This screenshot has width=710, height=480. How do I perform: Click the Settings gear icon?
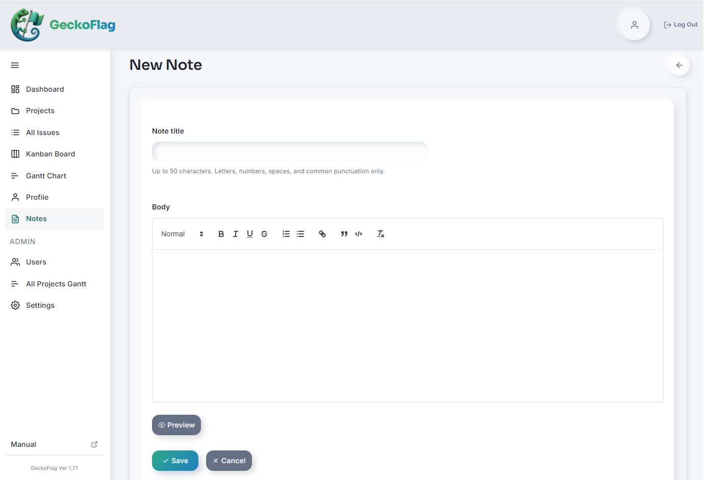tap(15, 305)
